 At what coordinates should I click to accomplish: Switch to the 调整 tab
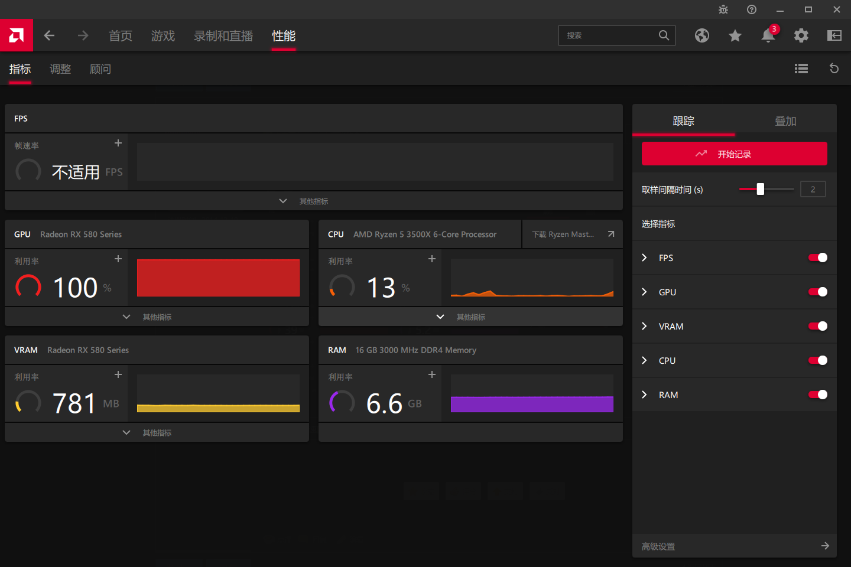pyautogui.click(x=60, y=69)
